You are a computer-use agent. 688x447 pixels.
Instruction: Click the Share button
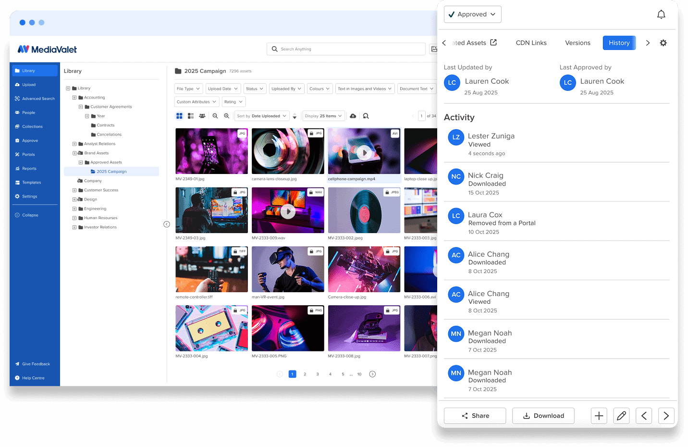pos(475,416)
